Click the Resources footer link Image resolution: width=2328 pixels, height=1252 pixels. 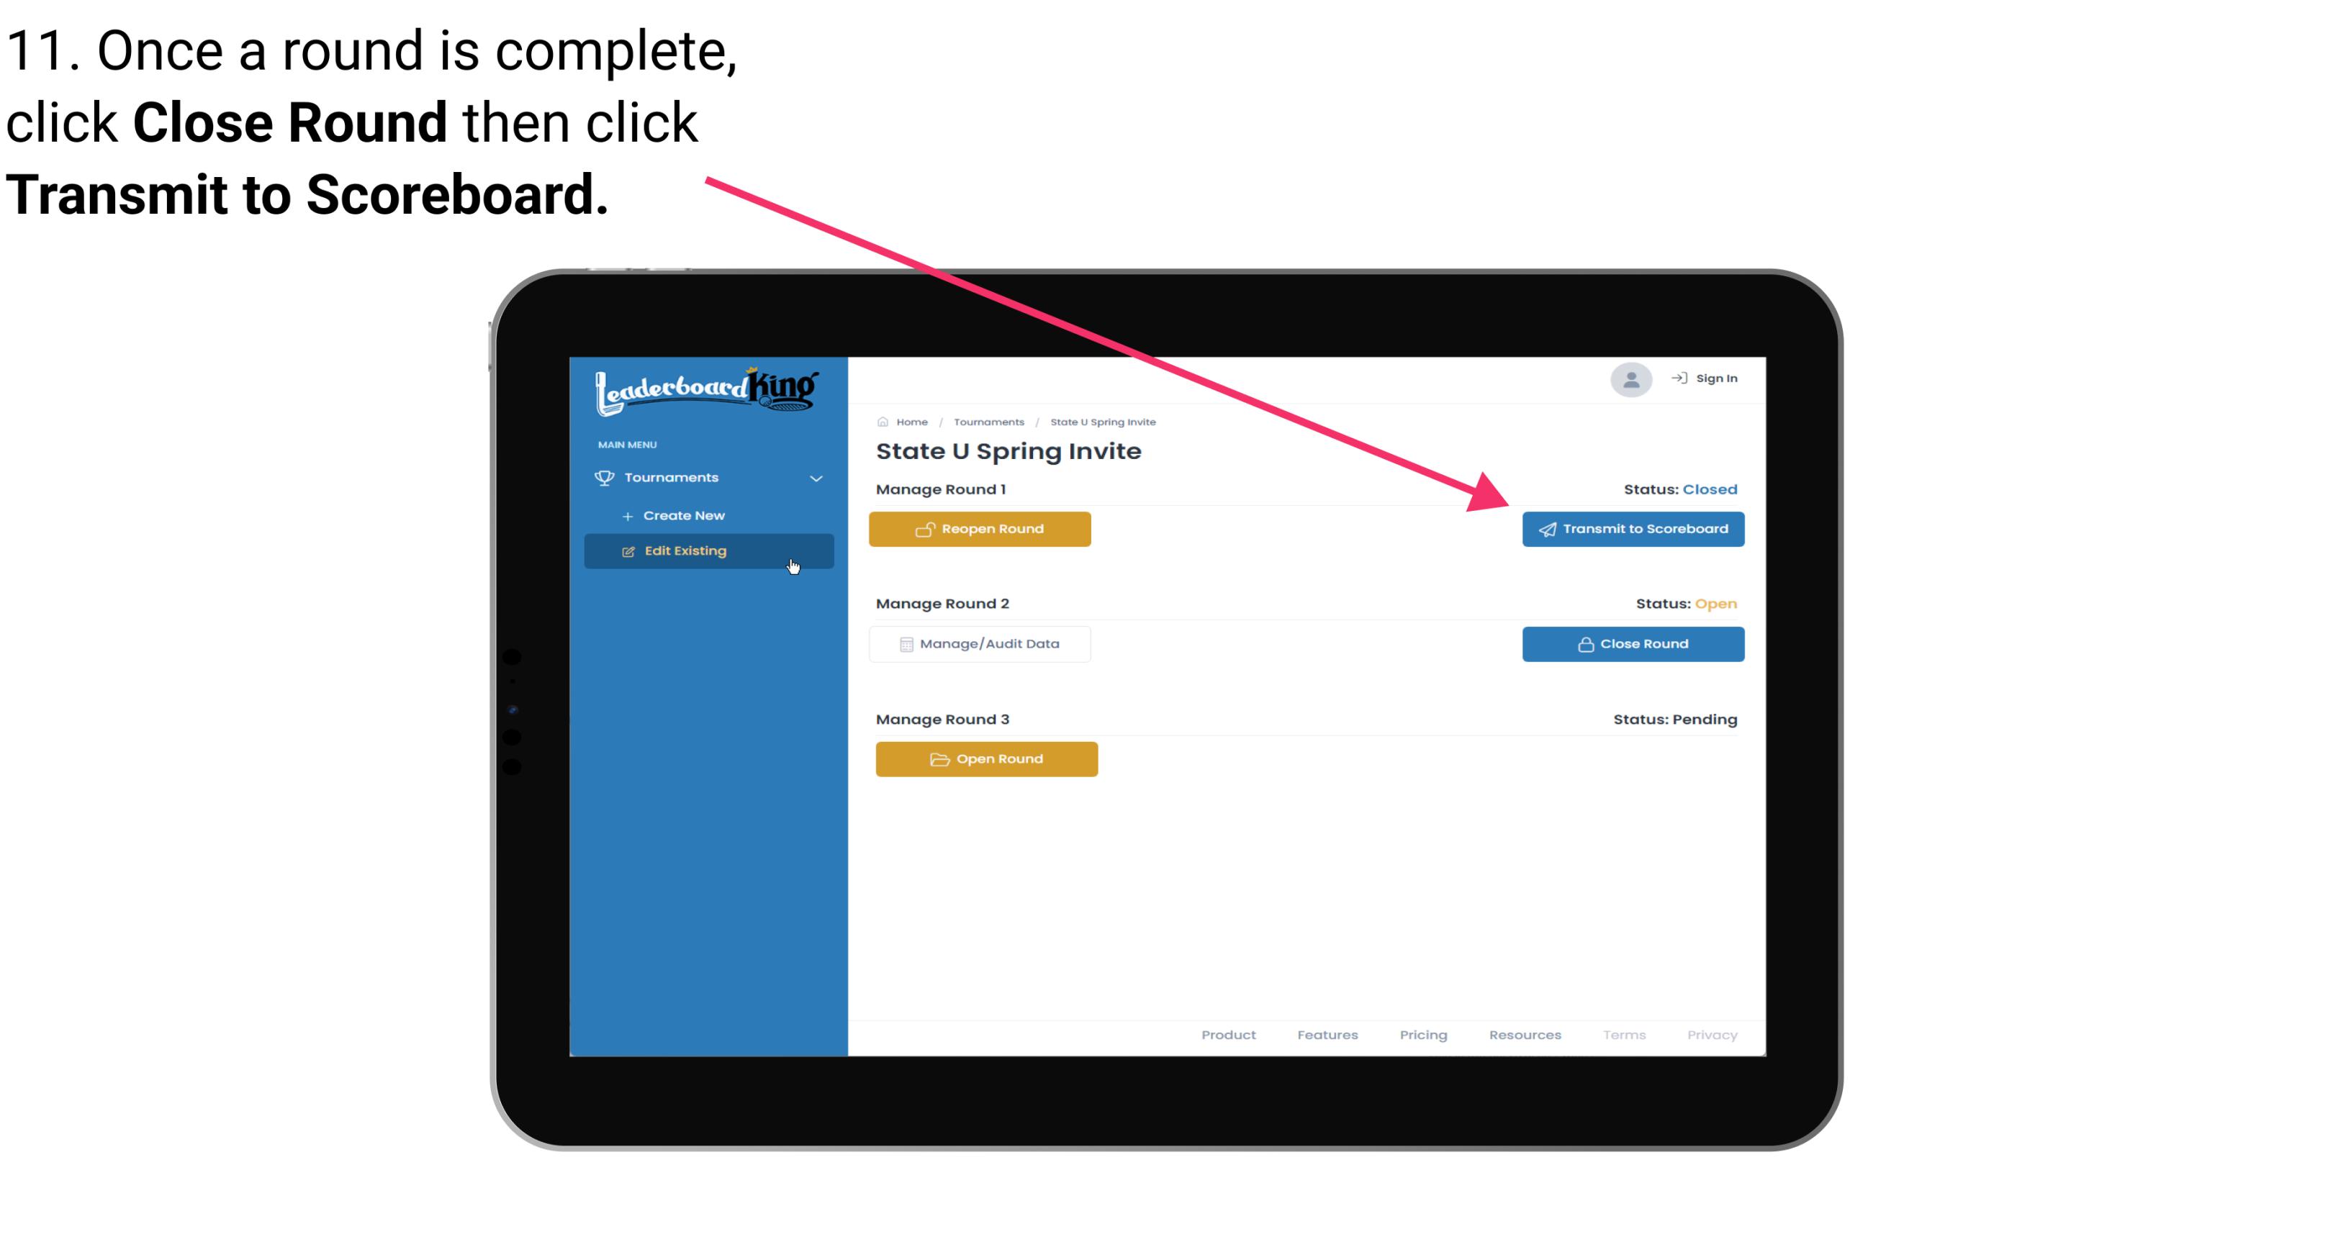pos(1522,1035)
